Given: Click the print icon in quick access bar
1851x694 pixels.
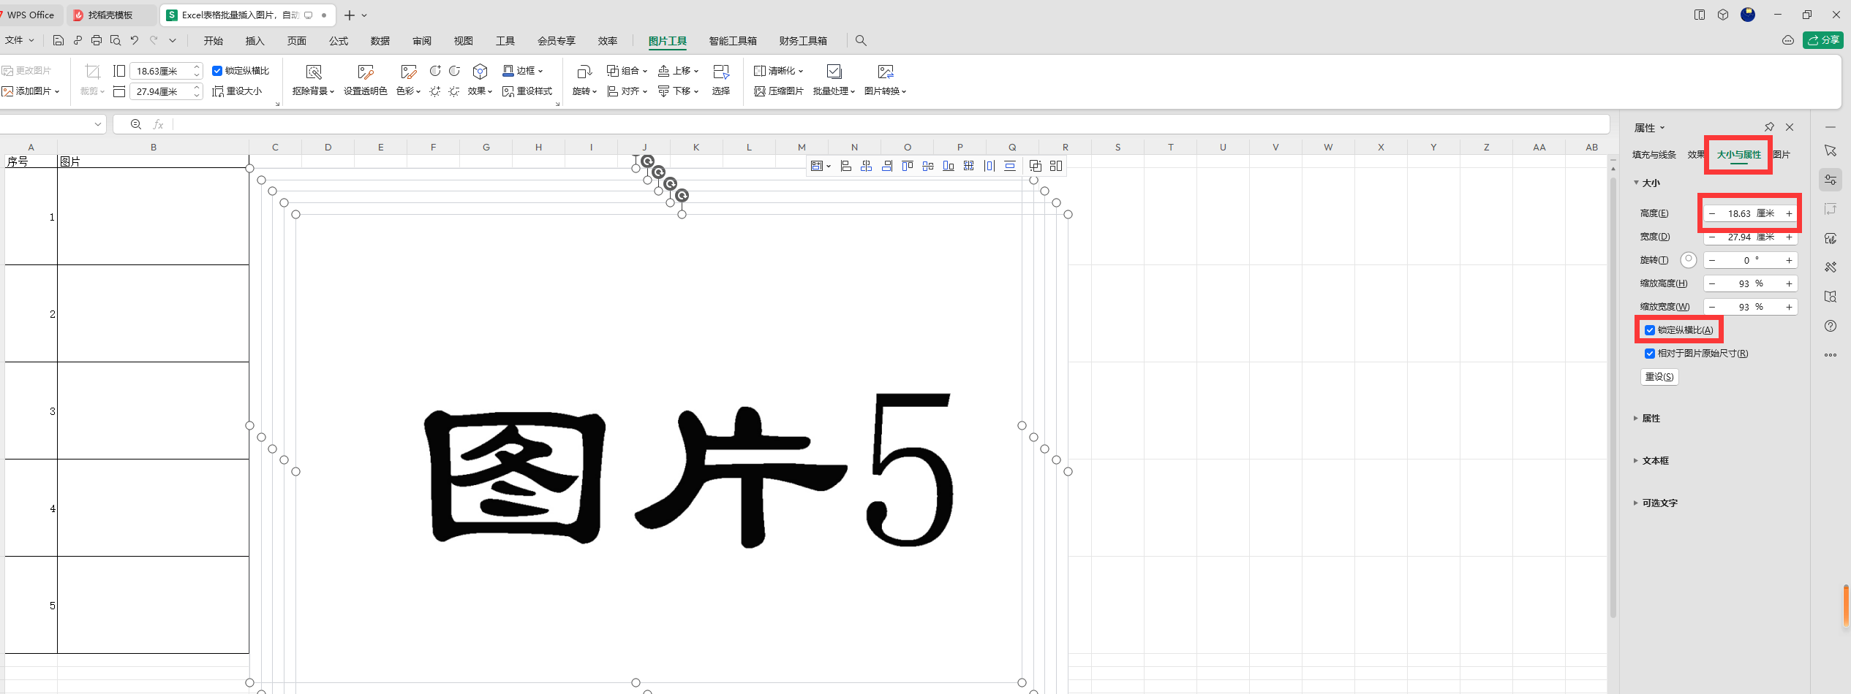Looking at the screenshot, I should pos(97,40).
